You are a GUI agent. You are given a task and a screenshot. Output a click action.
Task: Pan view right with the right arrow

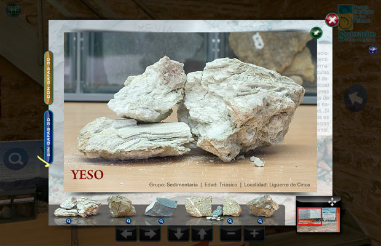pyautogui.click(x=149, y=234)
